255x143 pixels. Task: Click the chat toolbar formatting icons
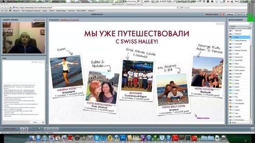(x=38, y=62)
